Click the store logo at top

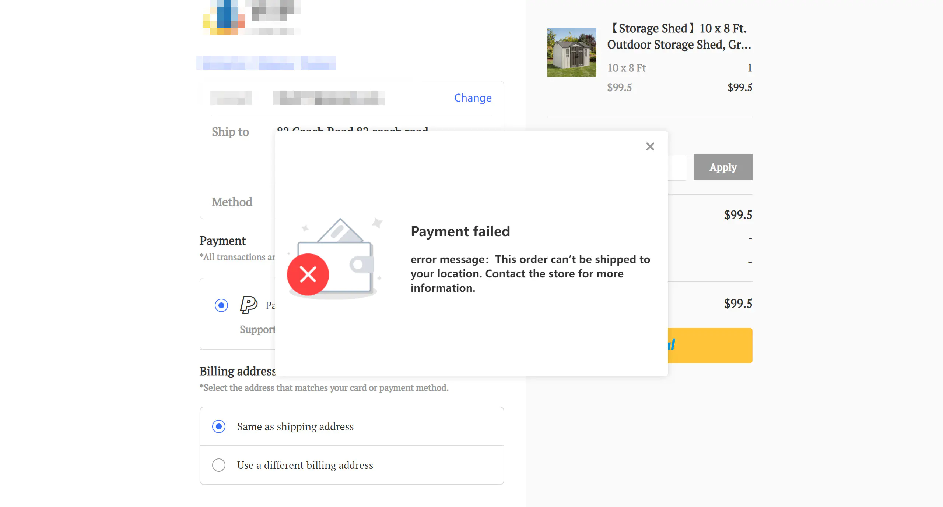[x=252, y=17]
